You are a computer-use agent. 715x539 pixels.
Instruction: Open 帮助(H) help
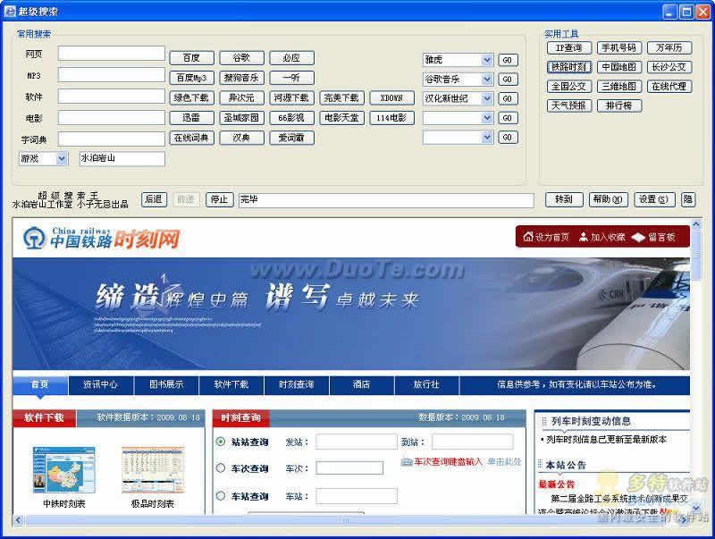click(608, 199)
